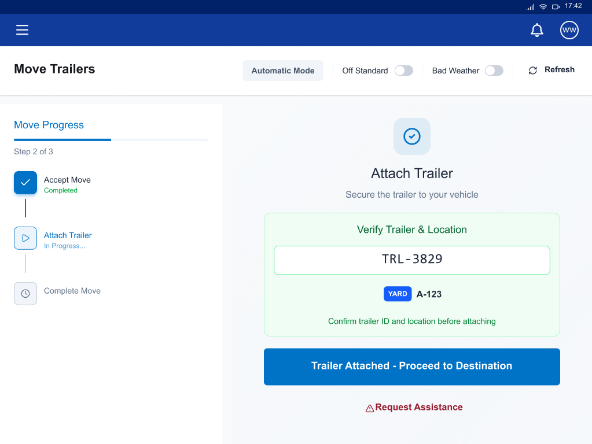Screen dimensions: 592x444
Task: Select the Complete Move step label
Action: point(72,291)
